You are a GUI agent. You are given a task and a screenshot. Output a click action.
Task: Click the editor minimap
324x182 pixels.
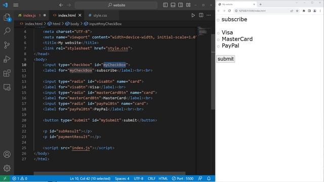click(x=204, y=31)
